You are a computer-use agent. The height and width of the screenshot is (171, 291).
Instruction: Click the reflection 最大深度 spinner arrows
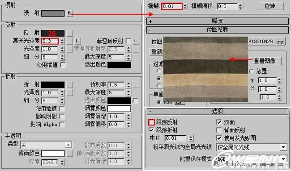[128, 57]
